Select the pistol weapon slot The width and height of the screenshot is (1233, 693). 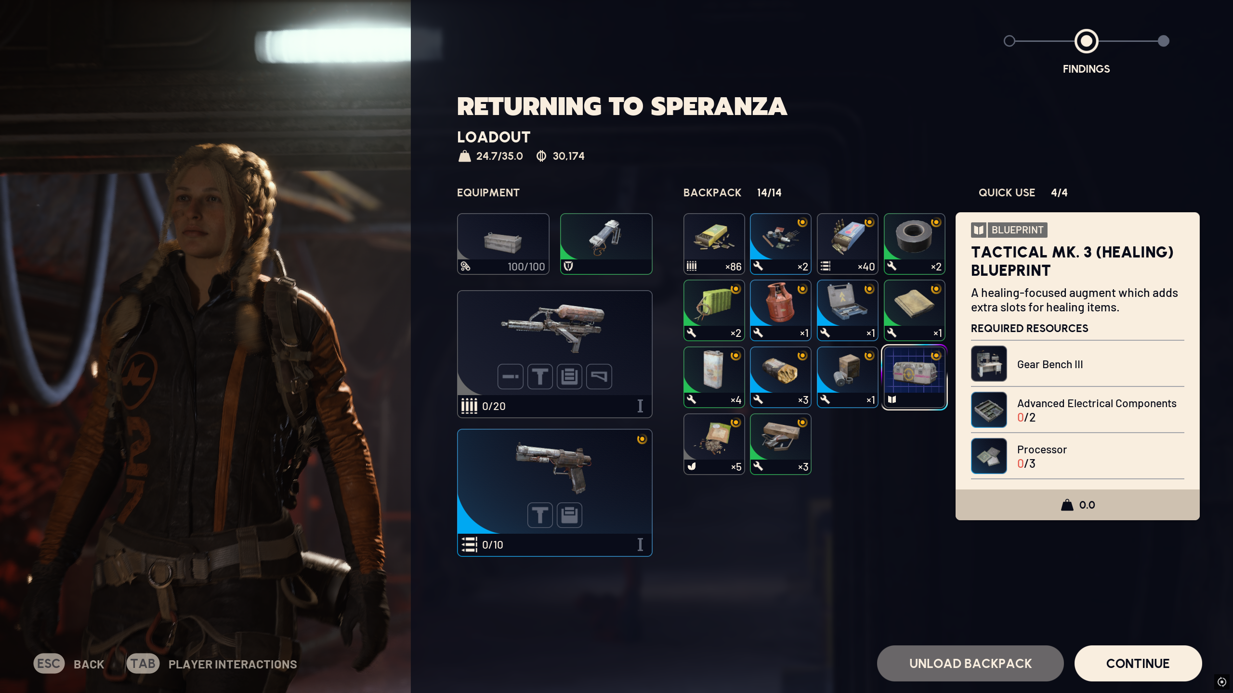(554, 493)
